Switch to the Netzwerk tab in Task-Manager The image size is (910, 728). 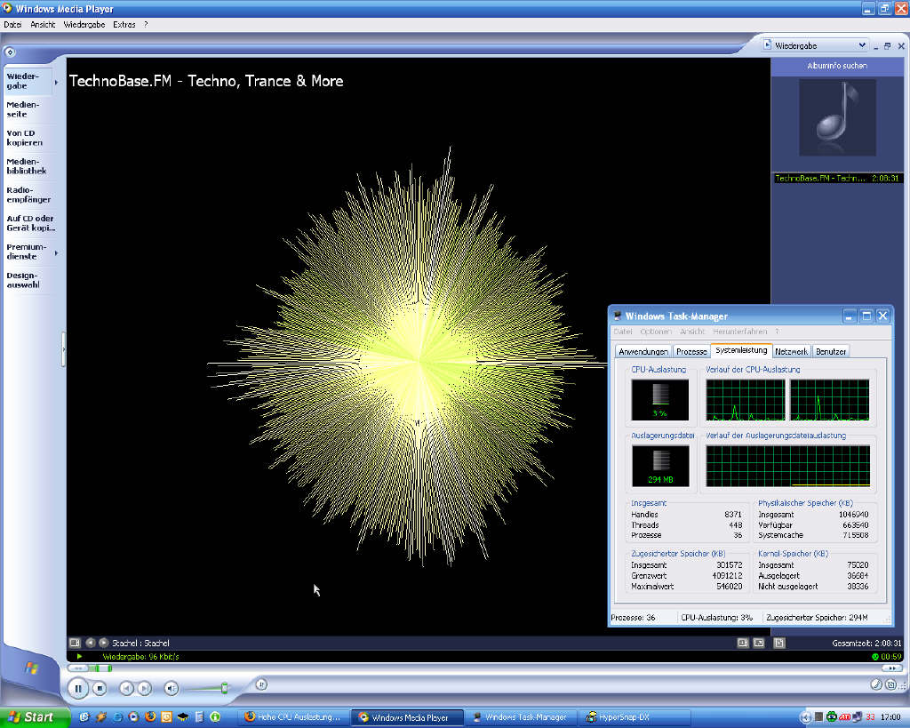click(791, 351)
